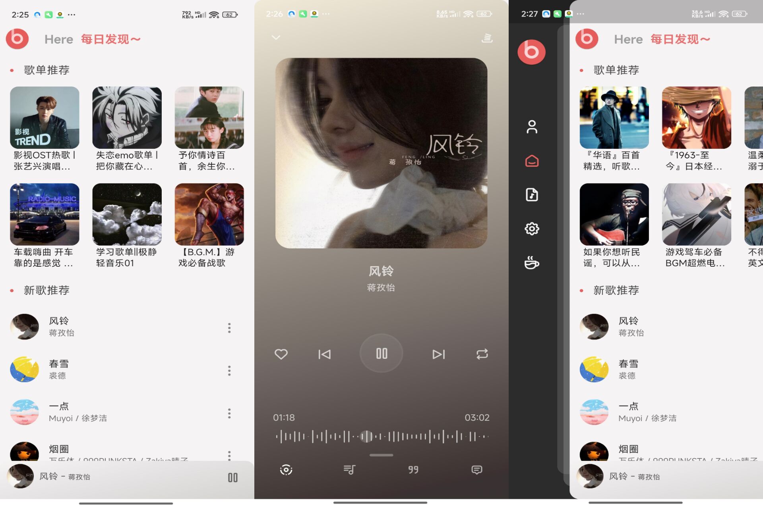Tap the red logo on left screen
Viewport: 763px width, 508px height.
pyautogui.click(x=17, y=38)
